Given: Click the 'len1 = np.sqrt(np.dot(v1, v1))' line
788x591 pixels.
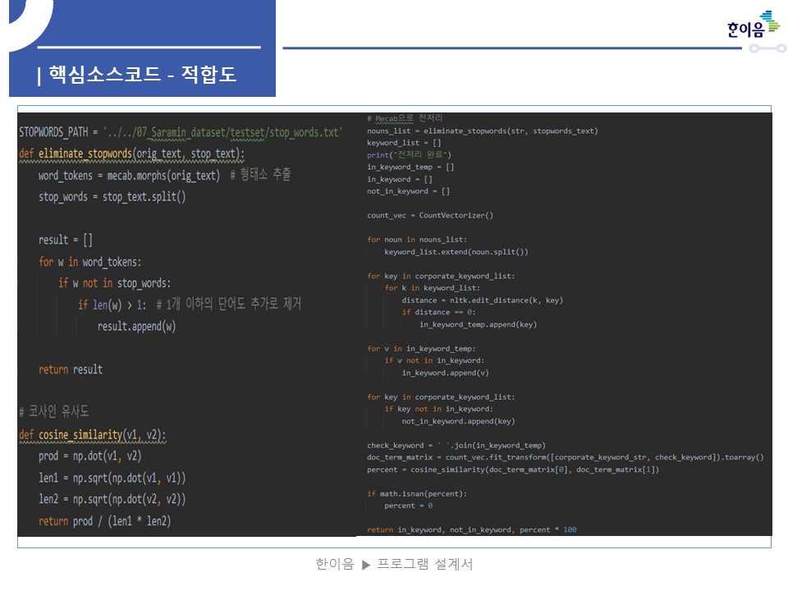Looking at the screenshot, I should pos(112,478).
